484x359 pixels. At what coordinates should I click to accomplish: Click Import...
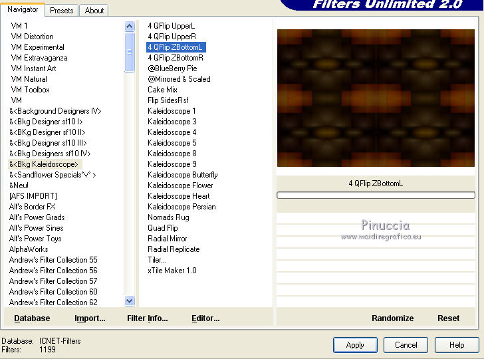click(x=90, y=318)
